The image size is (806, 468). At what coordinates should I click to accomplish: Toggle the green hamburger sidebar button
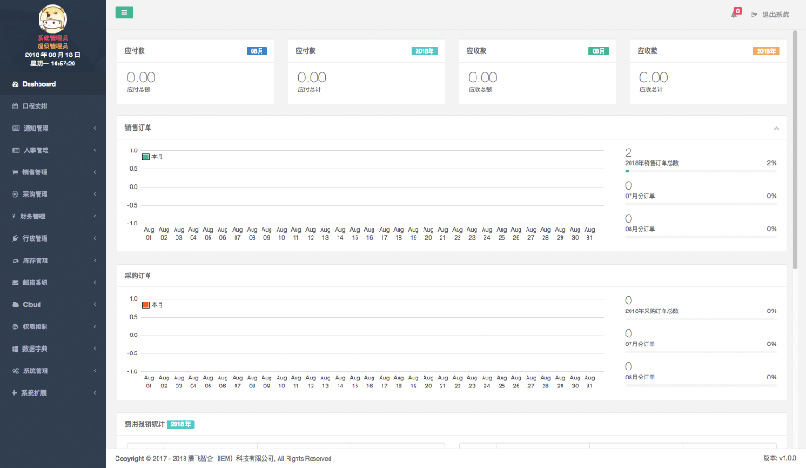coord(124,13)
